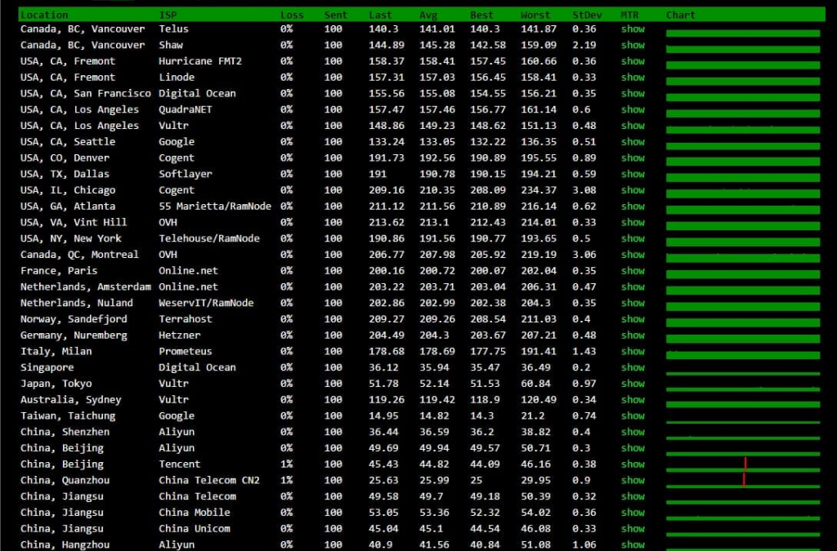Select last value '191' for Dallas
This screenshot has width=837, height=551.
378,174
